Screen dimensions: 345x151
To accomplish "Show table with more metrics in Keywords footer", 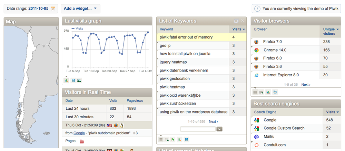I will point(167,139).
